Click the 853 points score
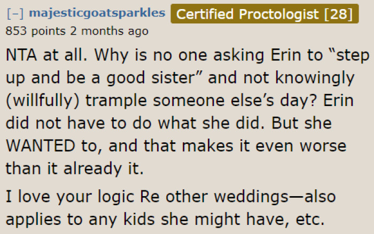The width and height of the screenshot is (374, 234). (x=33, y=31)
